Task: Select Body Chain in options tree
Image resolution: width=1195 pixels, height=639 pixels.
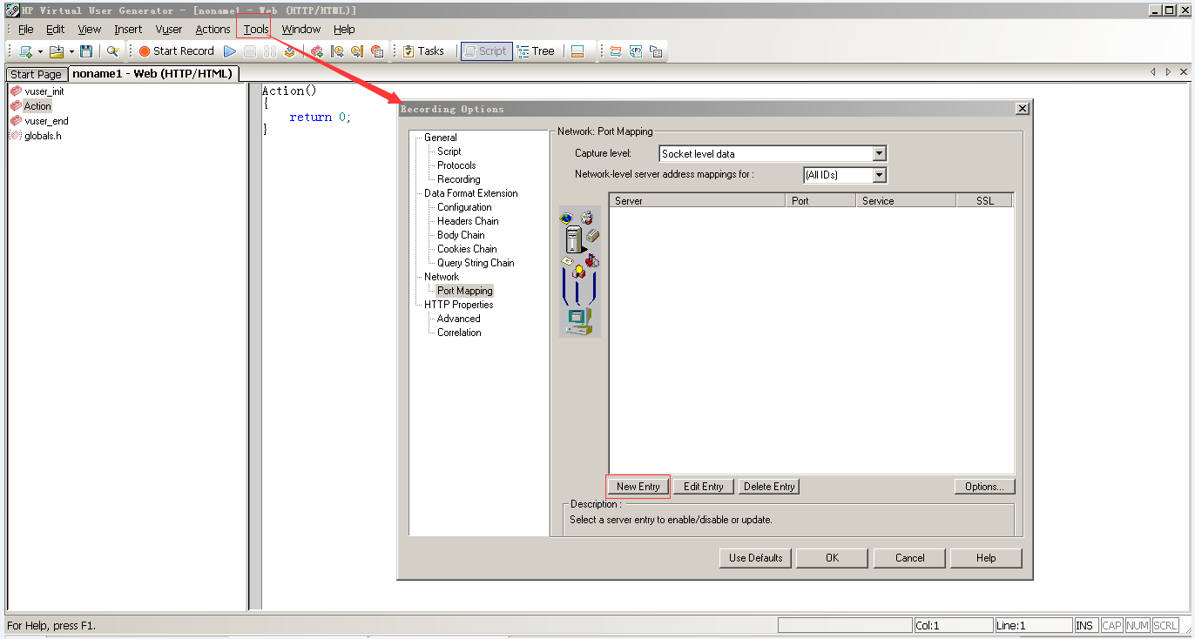Action: click(x=461, y=235)
